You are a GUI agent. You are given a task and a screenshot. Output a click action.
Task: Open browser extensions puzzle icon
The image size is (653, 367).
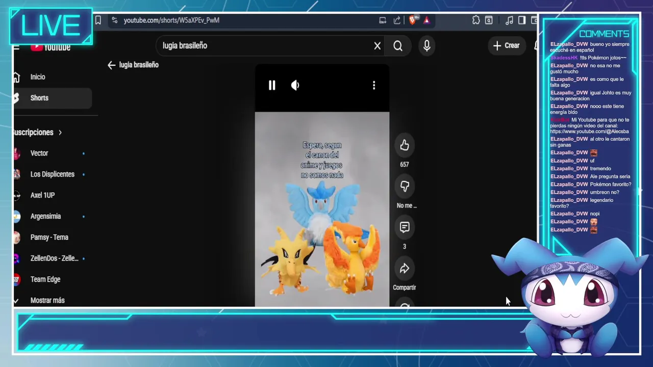[476, 20]
